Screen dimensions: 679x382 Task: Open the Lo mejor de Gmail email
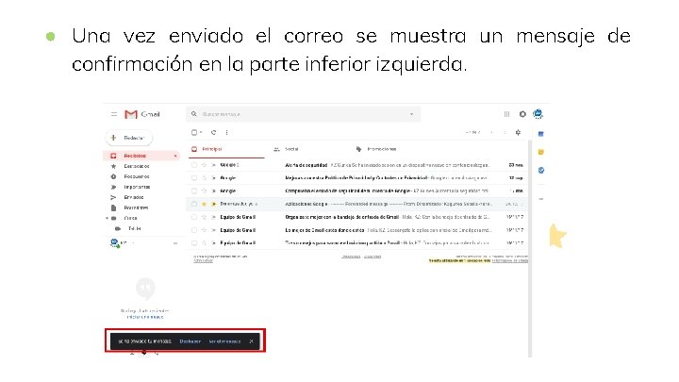pyautogui.click(x=358, y=230)
